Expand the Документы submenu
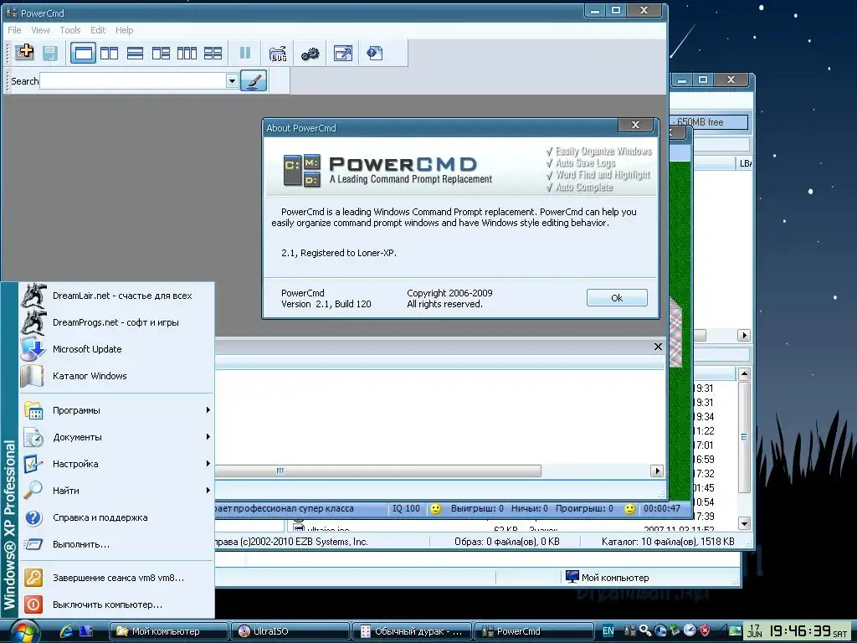 tap(117, 437)
